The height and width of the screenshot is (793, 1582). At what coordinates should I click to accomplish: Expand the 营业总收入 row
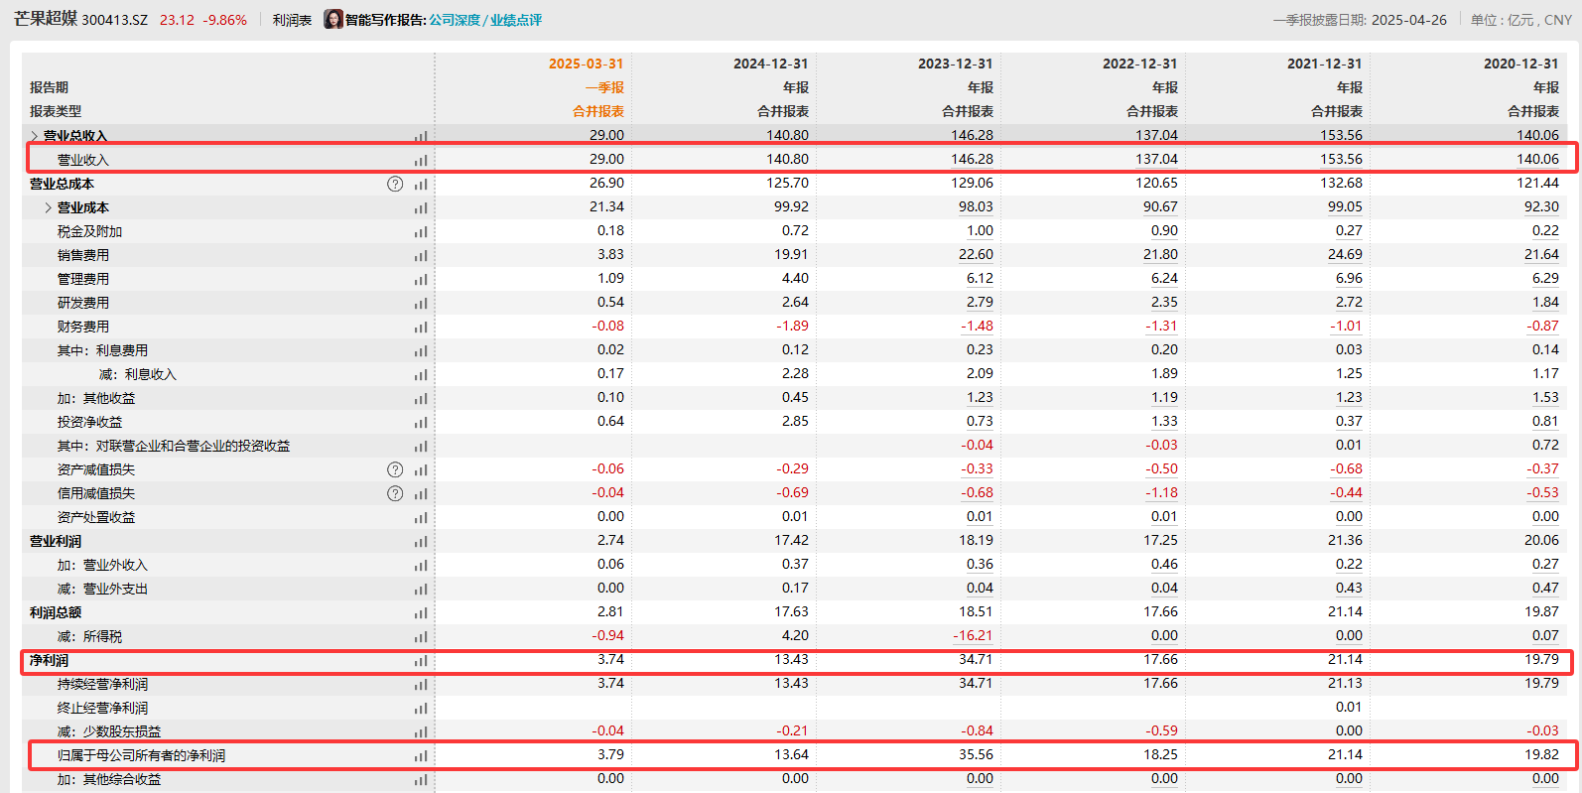(35, 136)
